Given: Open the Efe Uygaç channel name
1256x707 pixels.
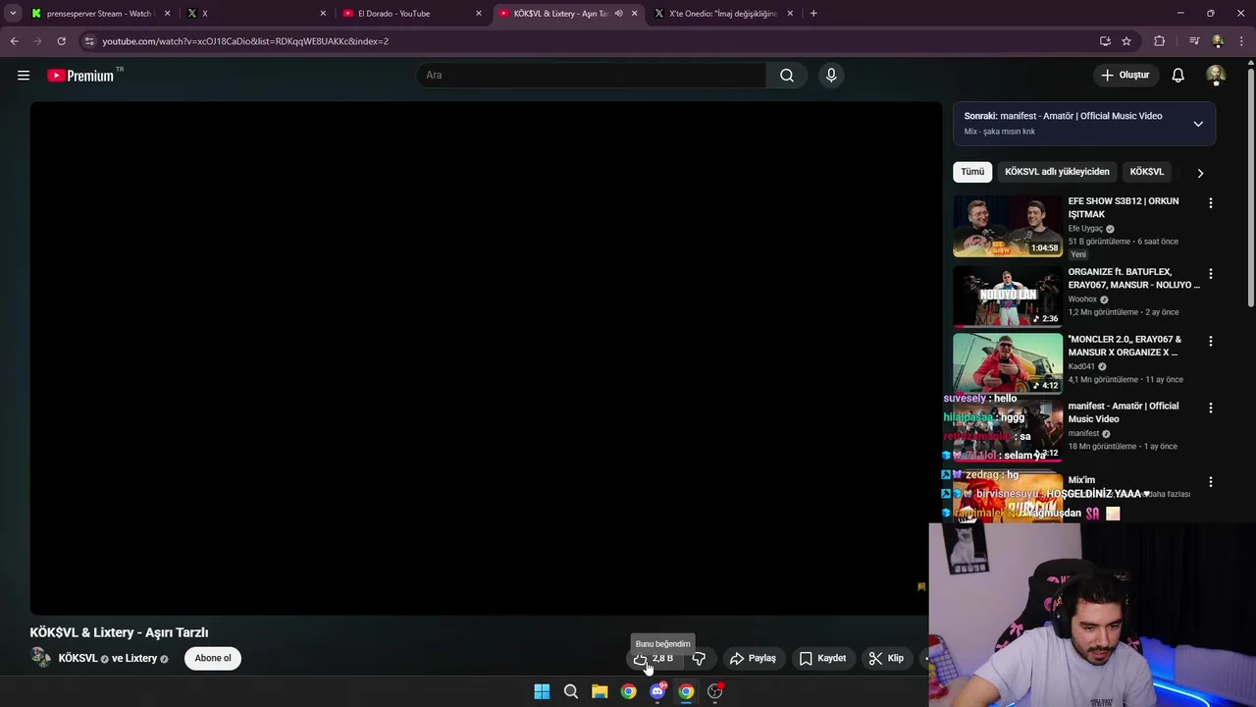Looking at the screenshot, I should pos(1085,229).
